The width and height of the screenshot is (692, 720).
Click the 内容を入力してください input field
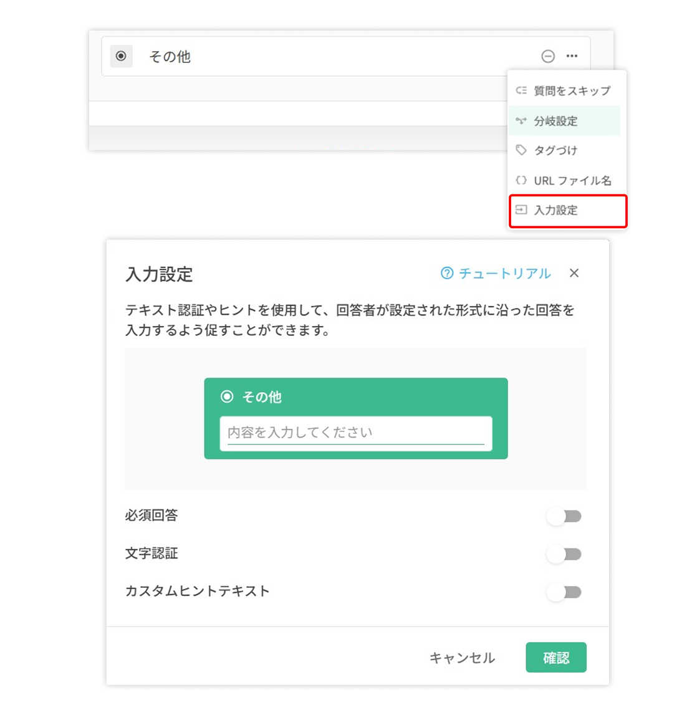click(356, 433)
